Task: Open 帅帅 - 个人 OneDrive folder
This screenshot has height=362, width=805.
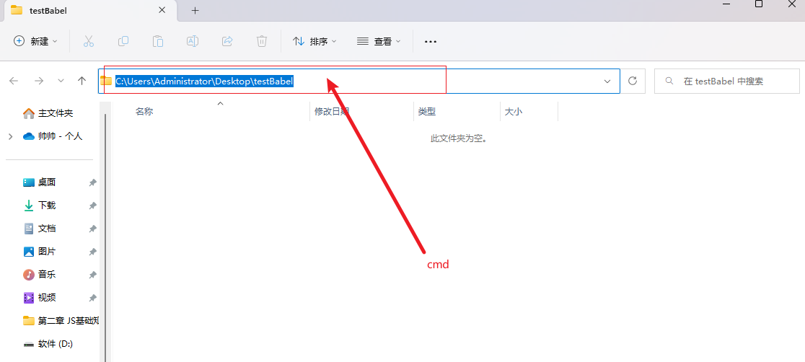Action: [53, 136]
